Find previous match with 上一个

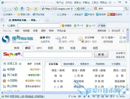pyautogui.click(x=90, y=26)
